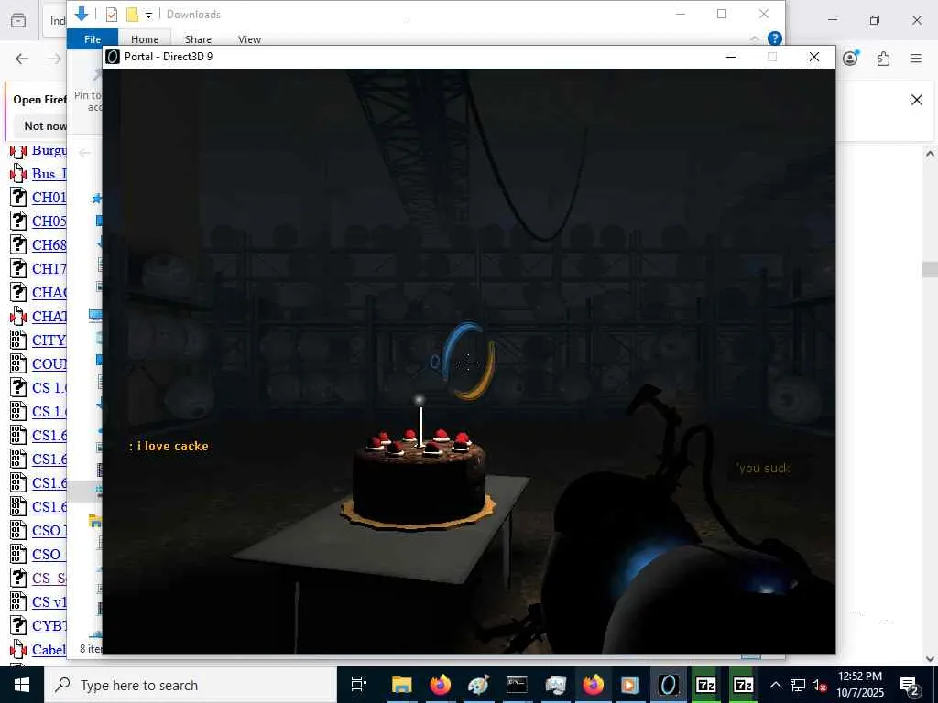Open the Windows Start menu

click(x=22, y=685)
